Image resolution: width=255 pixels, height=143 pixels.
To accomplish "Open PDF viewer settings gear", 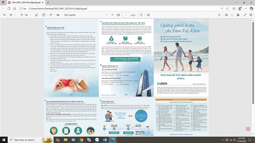I will [251, 15].
